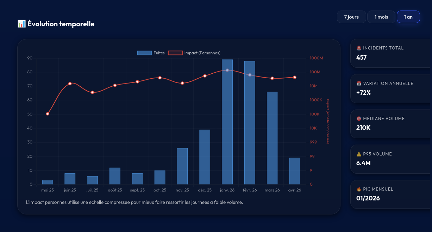Viewport: 432px width, 232px height.
Task: Click the blue Fuites legend color box
Action: 144,53
